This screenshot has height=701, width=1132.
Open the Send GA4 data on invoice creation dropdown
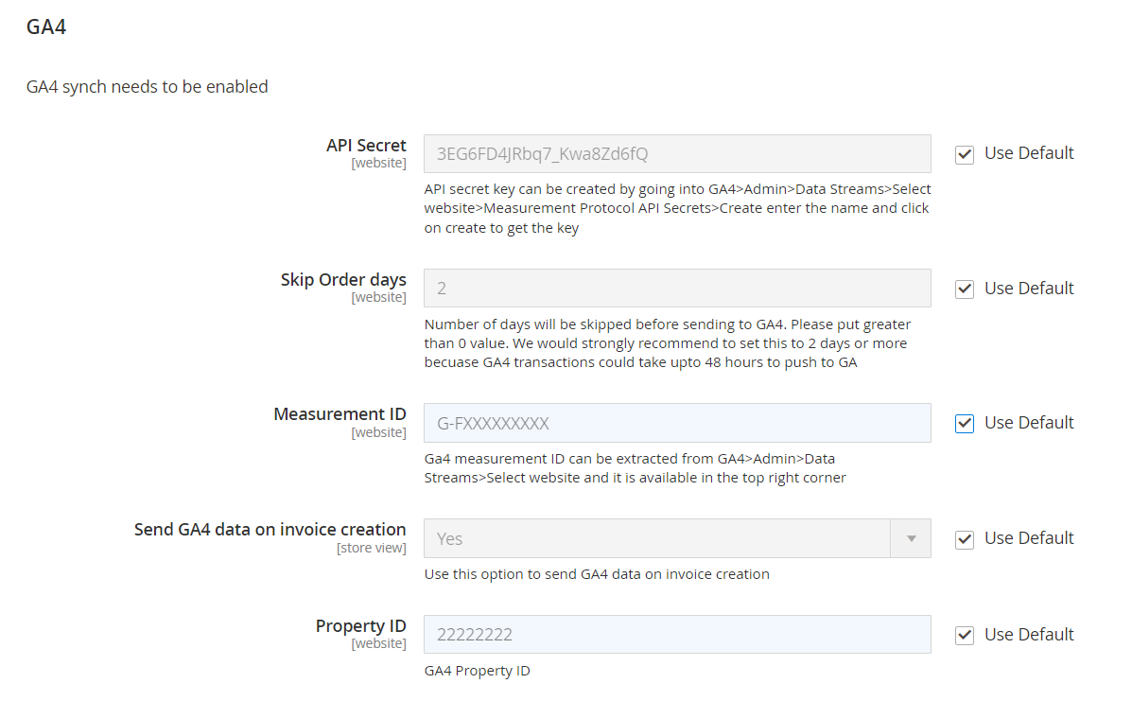[657, 538]
